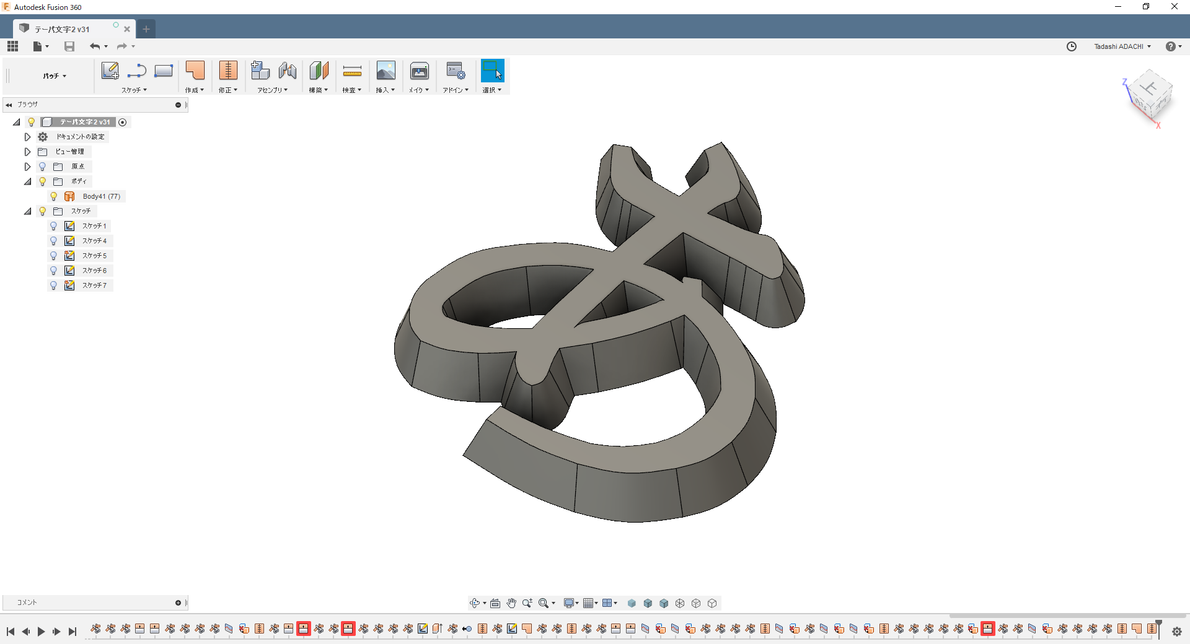This screenshot has height=644, width=1190.
Task: Expand the 原点 folder
Action: [x=27, y=167]
